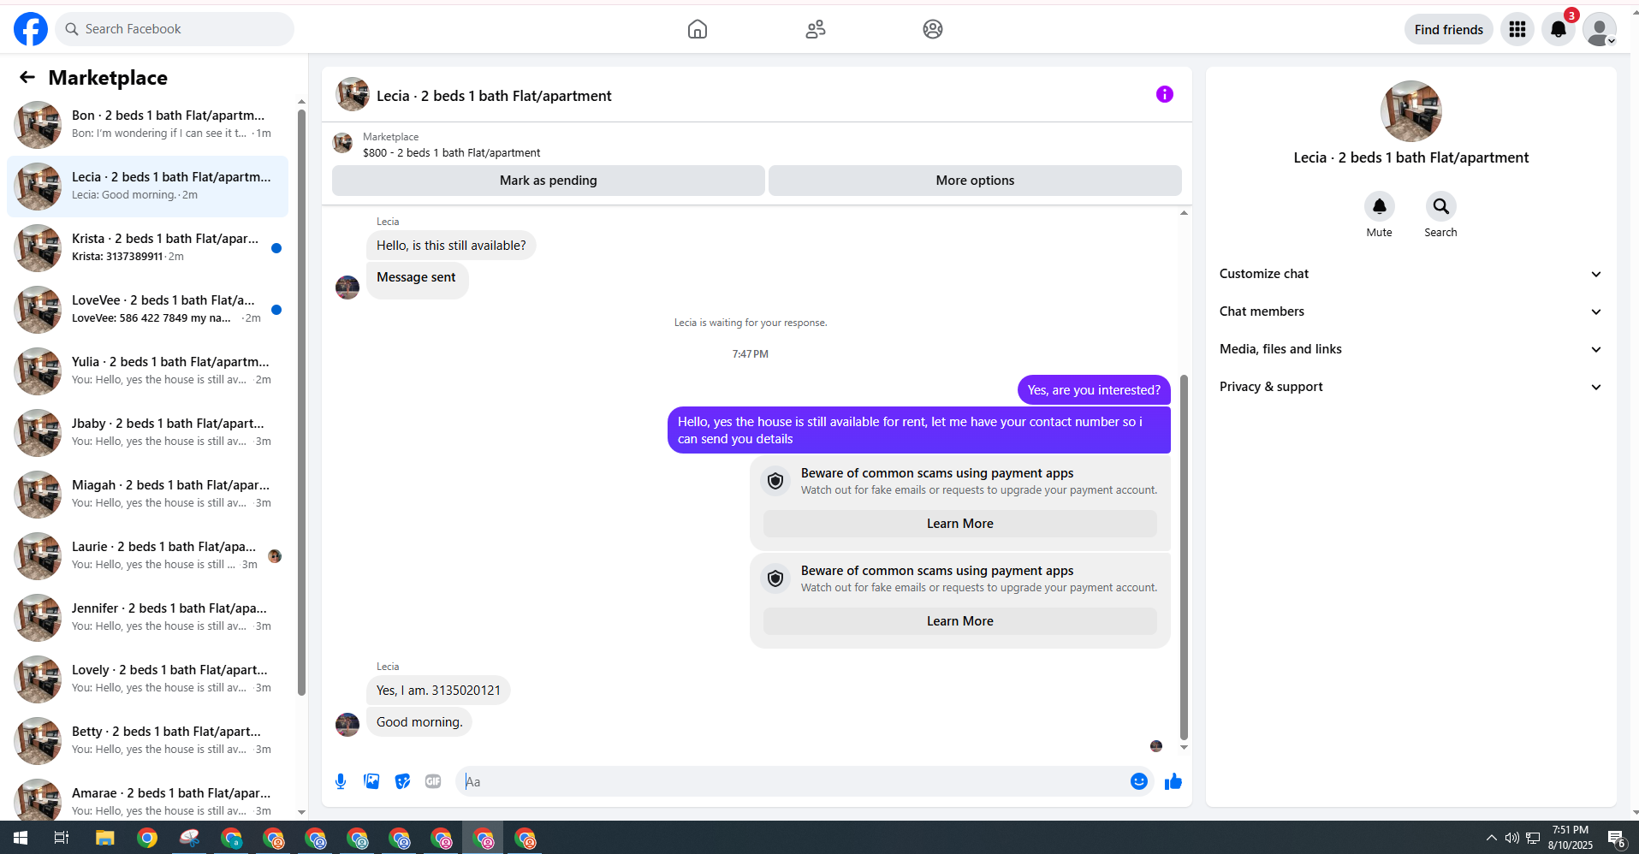Open Windows Start menu

(21, 838)
